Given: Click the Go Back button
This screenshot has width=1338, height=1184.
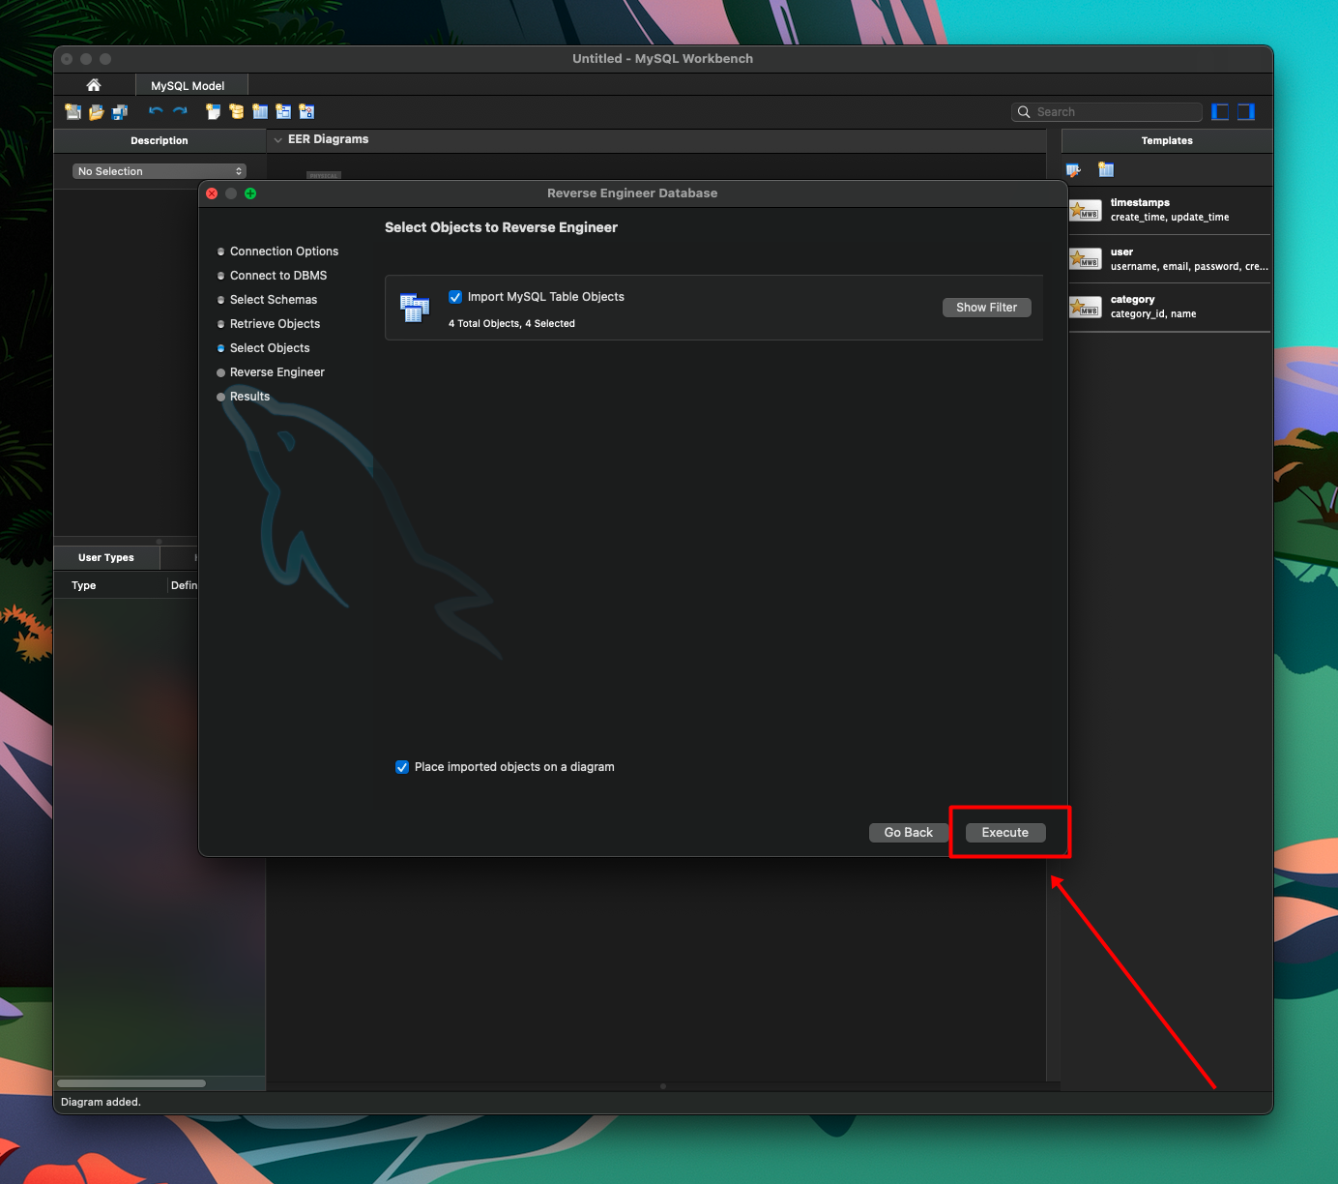Looking at the screenshot, I should click(x=909, y=833).
